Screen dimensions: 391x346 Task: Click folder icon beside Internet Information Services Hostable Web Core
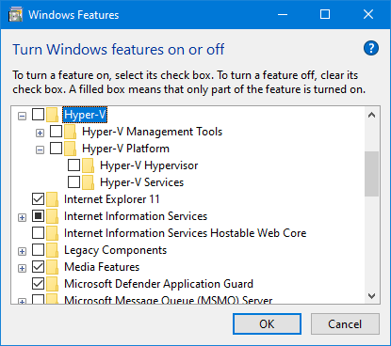pos(53,233)
